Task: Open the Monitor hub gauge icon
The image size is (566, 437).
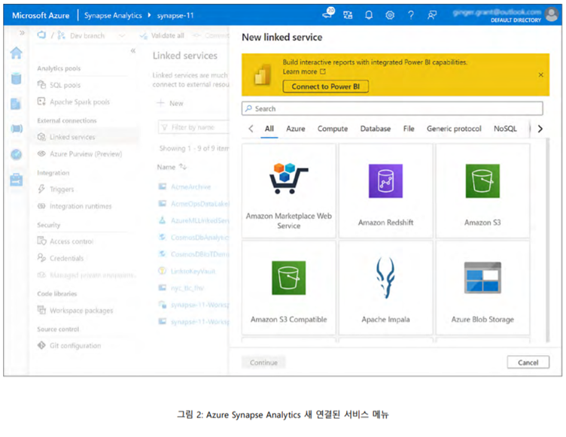Action: (17, 154)
